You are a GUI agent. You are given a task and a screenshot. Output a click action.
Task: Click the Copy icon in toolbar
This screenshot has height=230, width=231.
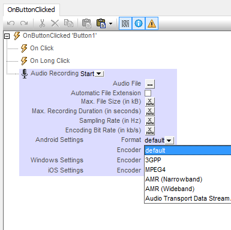pyautogui.click(x=68, y=23)
